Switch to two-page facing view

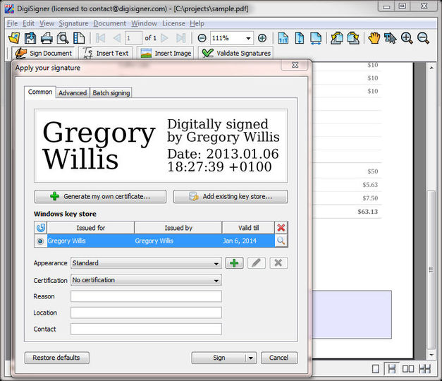(x=408, y=368)
